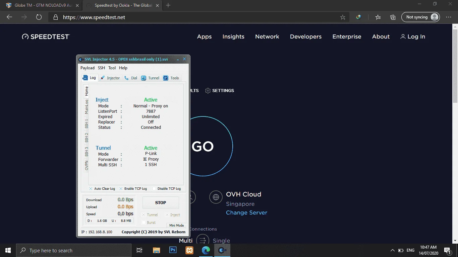Open a new browser tab with plus
The width and height of the screenshot is (458, 257).
[x=168, y=5]
